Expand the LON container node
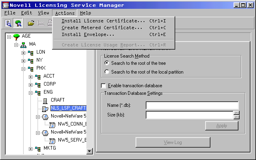 pyautogui.click(x=24, y=52)
